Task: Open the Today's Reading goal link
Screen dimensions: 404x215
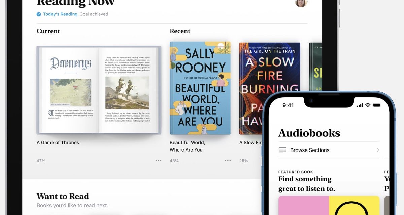Action: [60, 14]
